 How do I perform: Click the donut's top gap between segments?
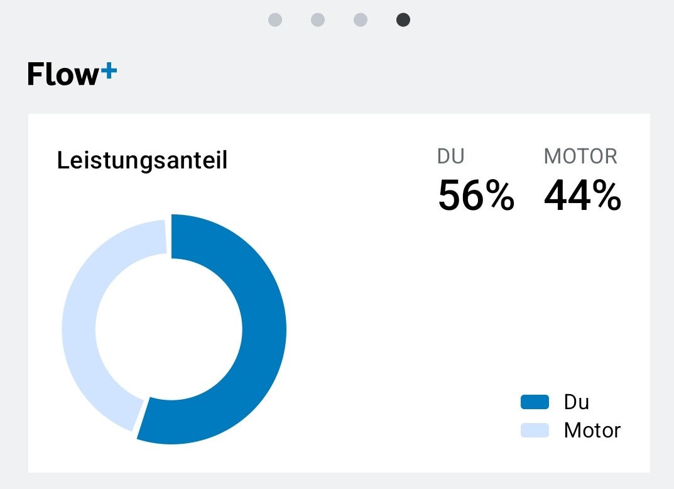click(168, 236)
